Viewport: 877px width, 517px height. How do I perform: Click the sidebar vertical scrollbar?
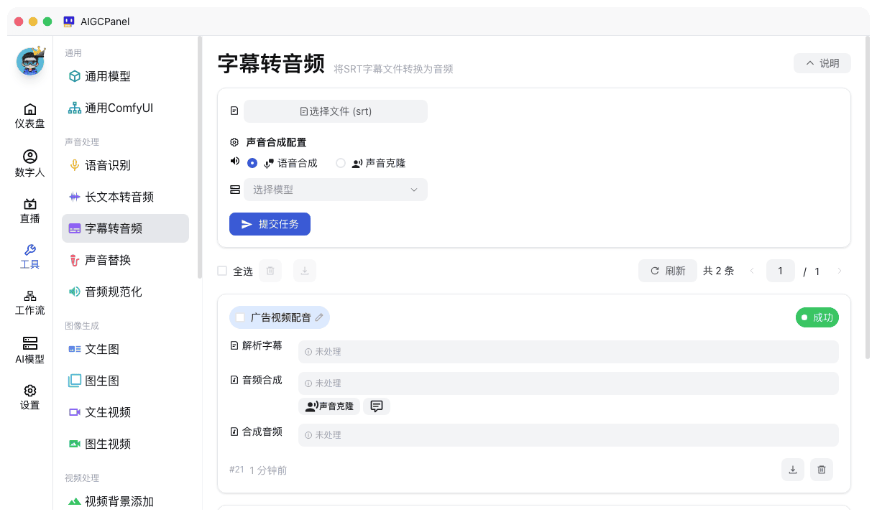pos(200,158)
